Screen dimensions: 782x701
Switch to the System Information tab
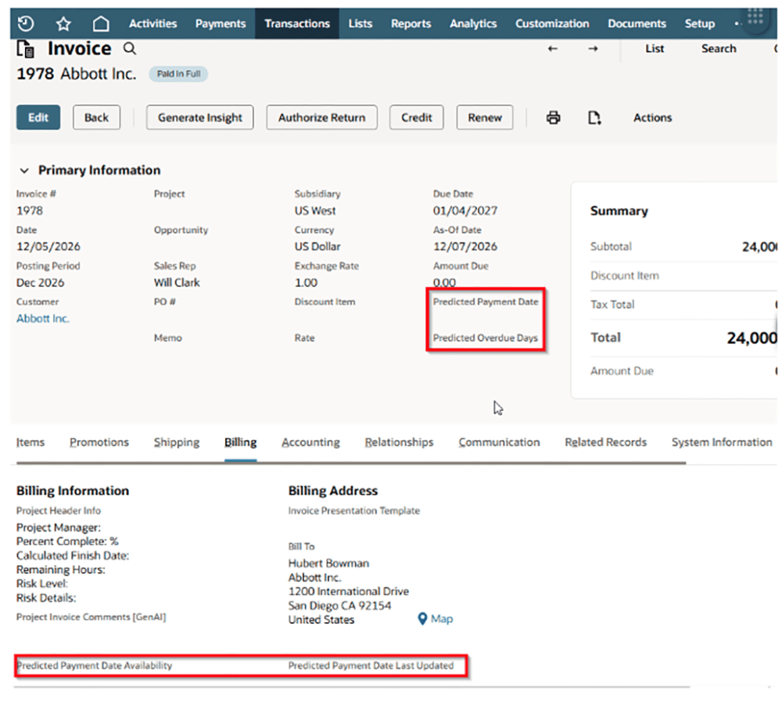coord(722,442)
